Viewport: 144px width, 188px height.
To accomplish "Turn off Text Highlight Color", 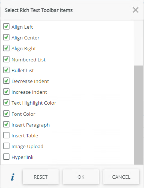I will point(6,102).
